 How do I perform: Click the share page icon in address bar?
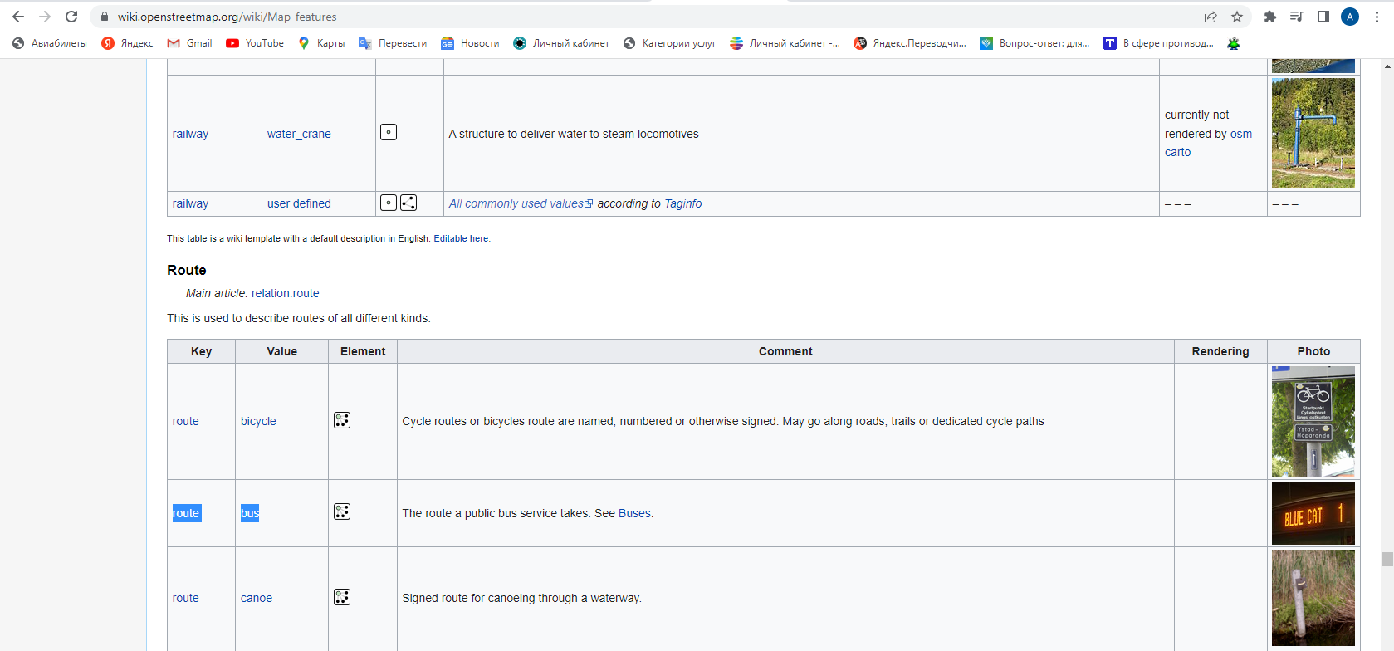point(1211,17)
